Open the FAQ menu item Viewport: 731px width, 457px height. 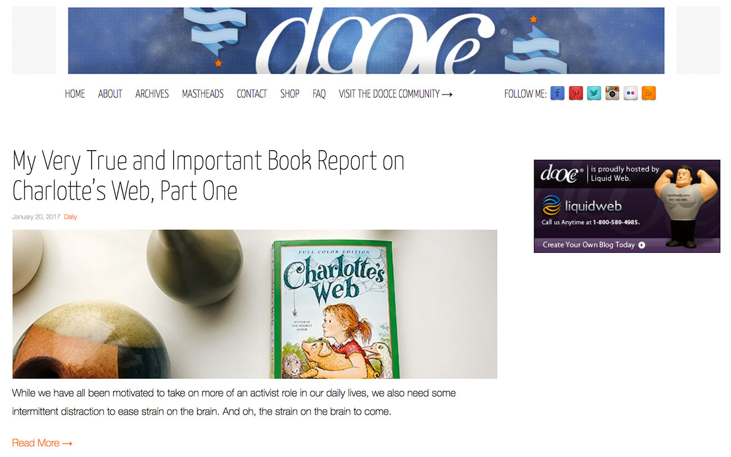(319, 94)
